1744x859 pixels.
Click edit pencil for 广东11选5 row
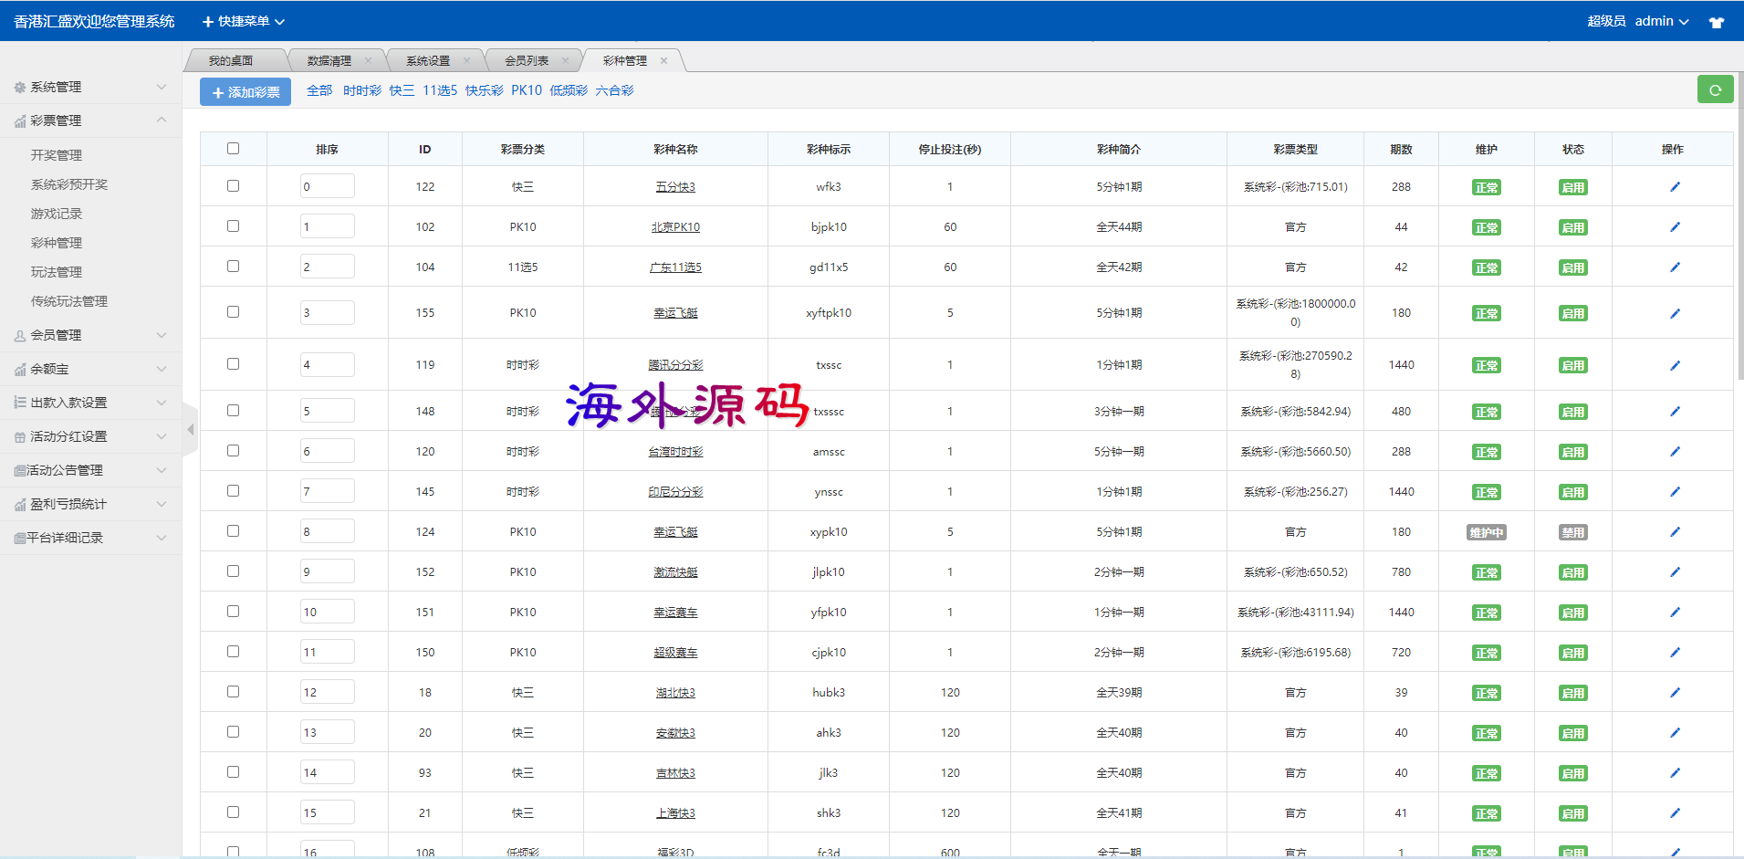point(1675,267)
